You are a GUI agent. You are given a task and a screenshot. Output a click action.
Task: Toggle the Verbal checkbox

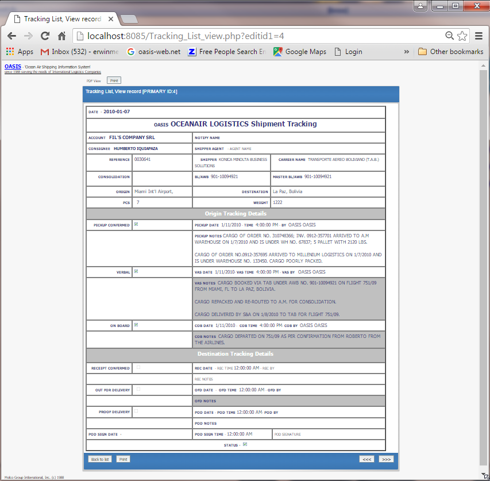point(136,272)
